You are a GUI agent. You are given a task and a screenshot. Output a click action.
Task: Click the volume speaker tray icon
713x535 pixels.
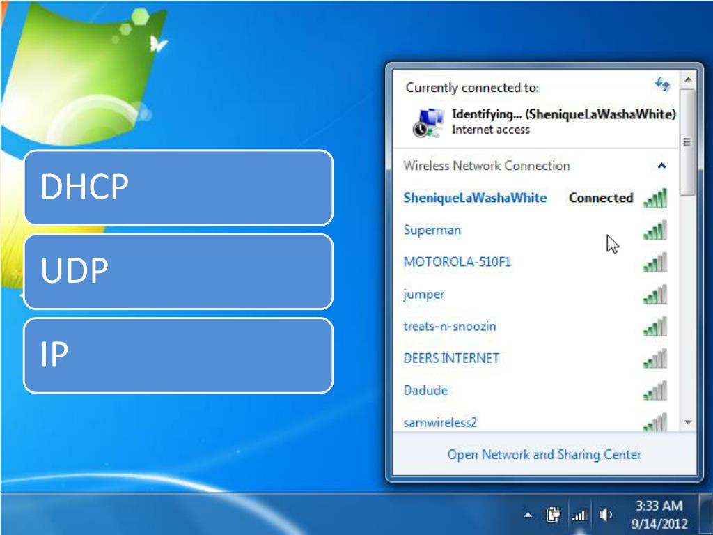click(606, 515)
